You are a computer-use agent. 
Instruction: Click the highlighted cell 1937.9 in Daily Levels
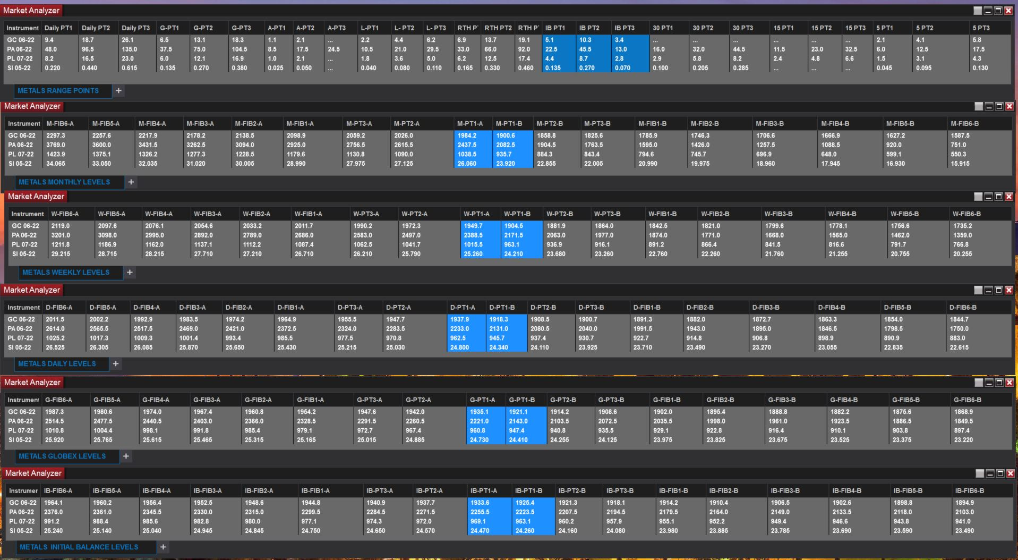466,320
